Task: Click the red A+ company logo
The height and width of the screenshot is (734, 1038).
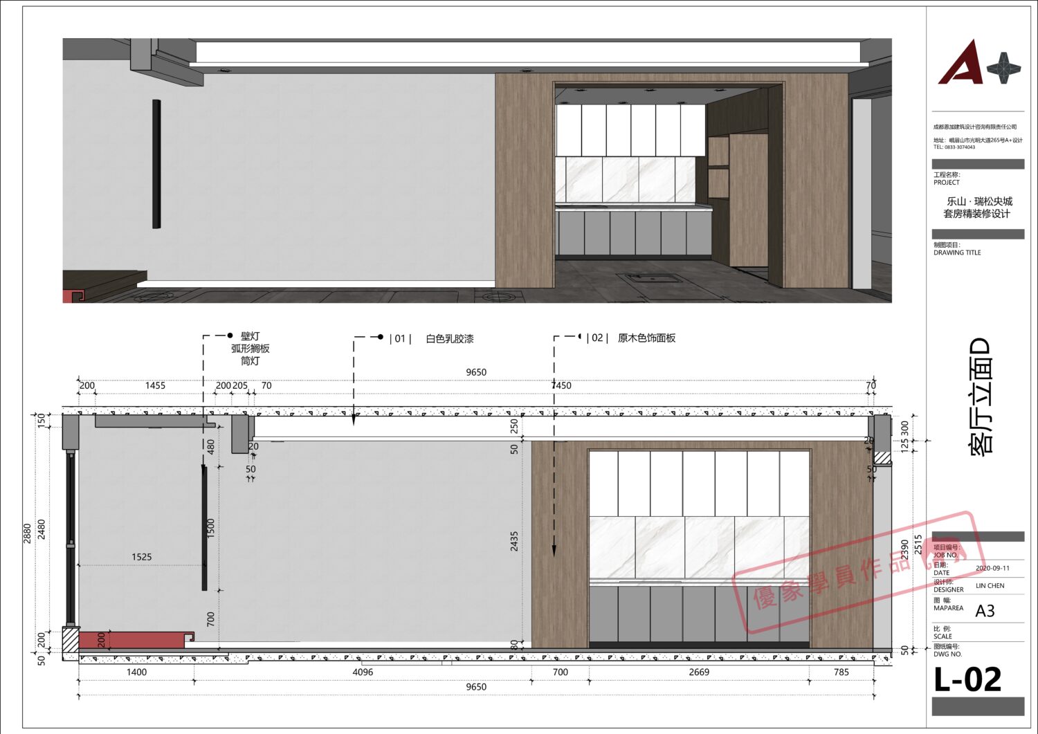Action: coord(960,64)
